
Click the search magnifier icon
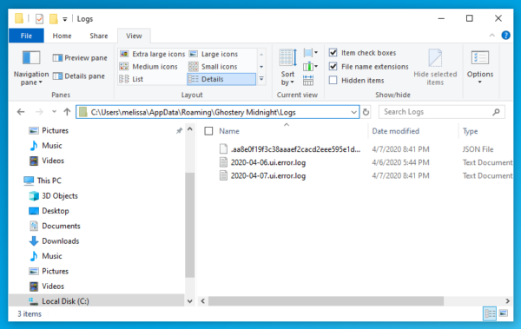pyautogui.click(x=496, y=112)
